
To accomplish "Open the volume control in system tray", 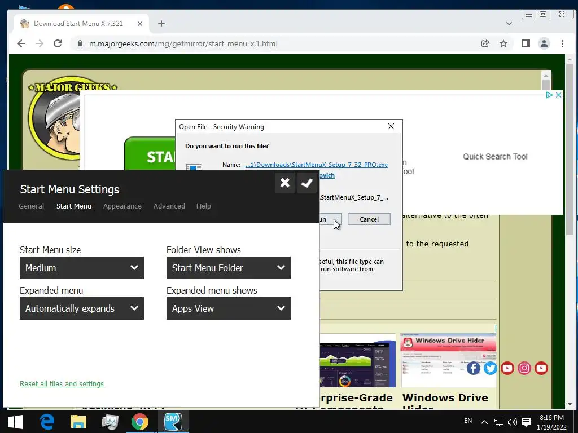I will point(512,422).
